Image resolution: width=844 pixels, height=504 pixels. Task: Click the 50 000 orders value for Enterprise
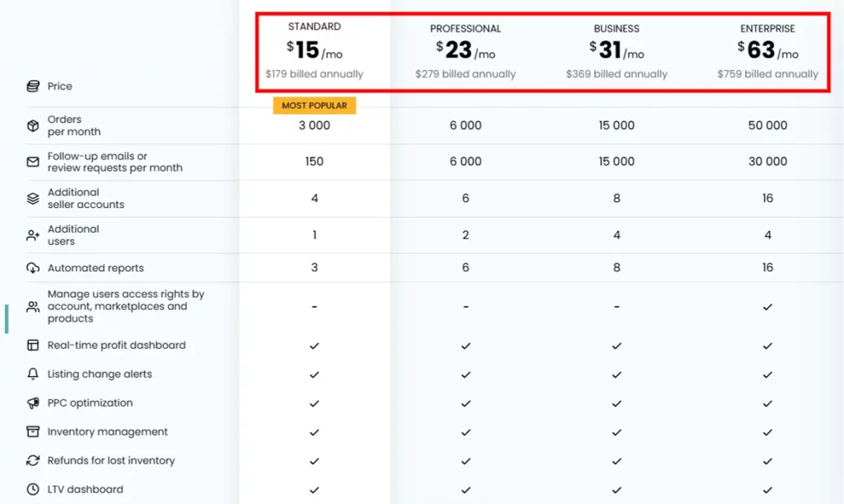[x=767, y=125]
